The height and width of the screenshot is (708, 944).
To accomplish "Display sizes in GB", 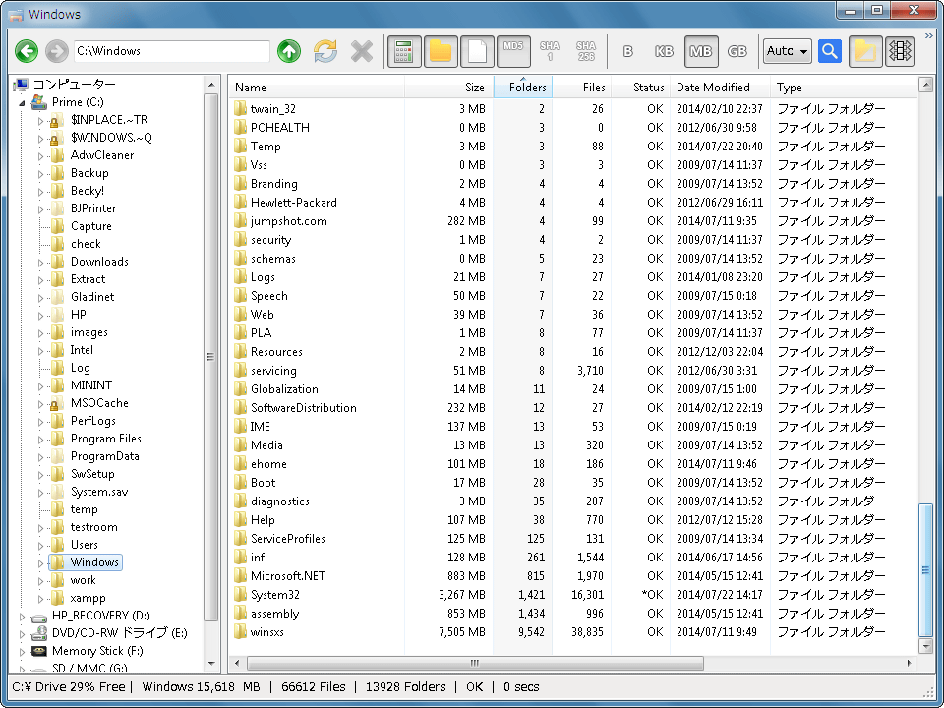I will (x=737, y=51).
